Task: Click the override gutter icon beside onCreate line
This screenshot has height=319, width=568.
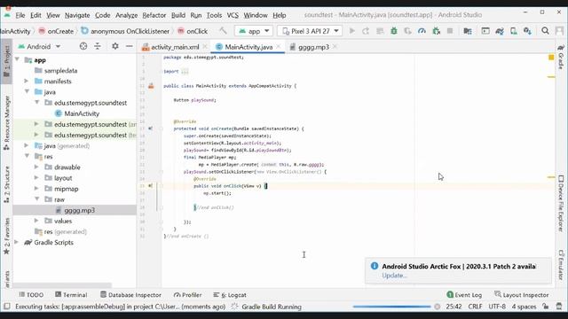Action: click(x=150, y=128)
